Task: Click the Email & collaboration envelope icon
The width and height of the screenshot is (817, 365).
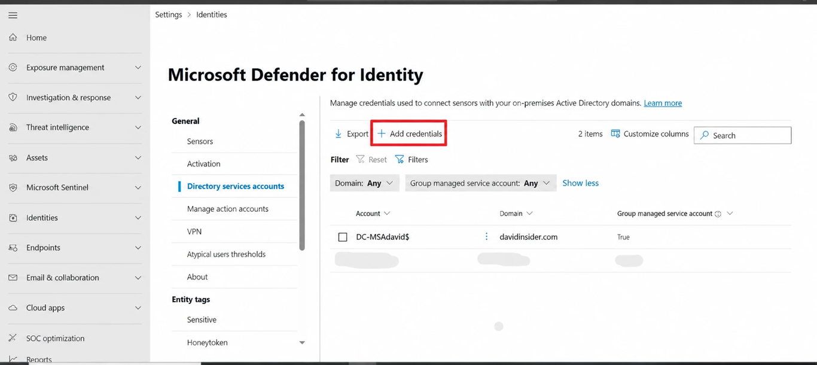Action: [13, 278]
